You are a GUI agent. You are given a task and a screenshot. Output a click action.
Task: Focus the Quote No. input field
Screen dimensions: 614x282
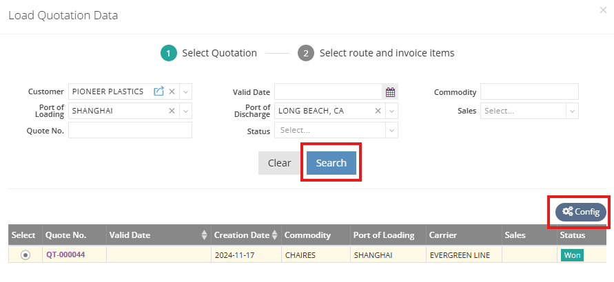[x=130, y=130]
